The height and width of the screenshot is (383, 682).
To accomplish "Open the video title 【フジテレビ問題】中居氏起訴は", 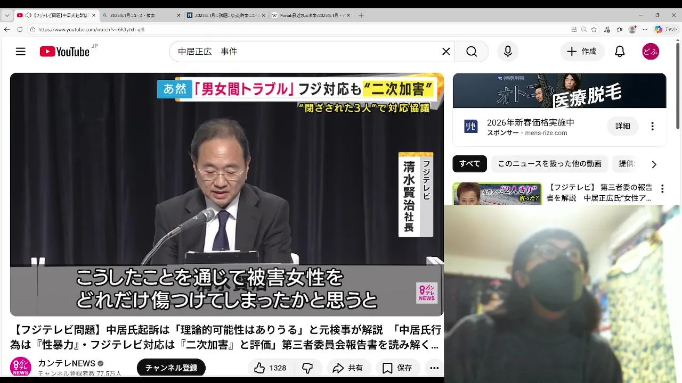I will tap(226, 337).
